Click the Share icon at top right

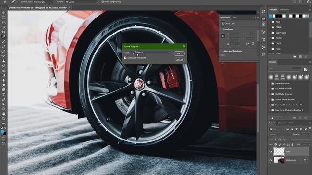point(309,2)
